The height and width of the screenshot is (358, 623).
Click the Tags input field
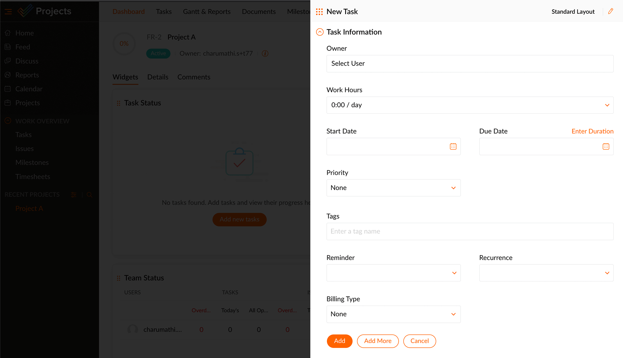469,231
